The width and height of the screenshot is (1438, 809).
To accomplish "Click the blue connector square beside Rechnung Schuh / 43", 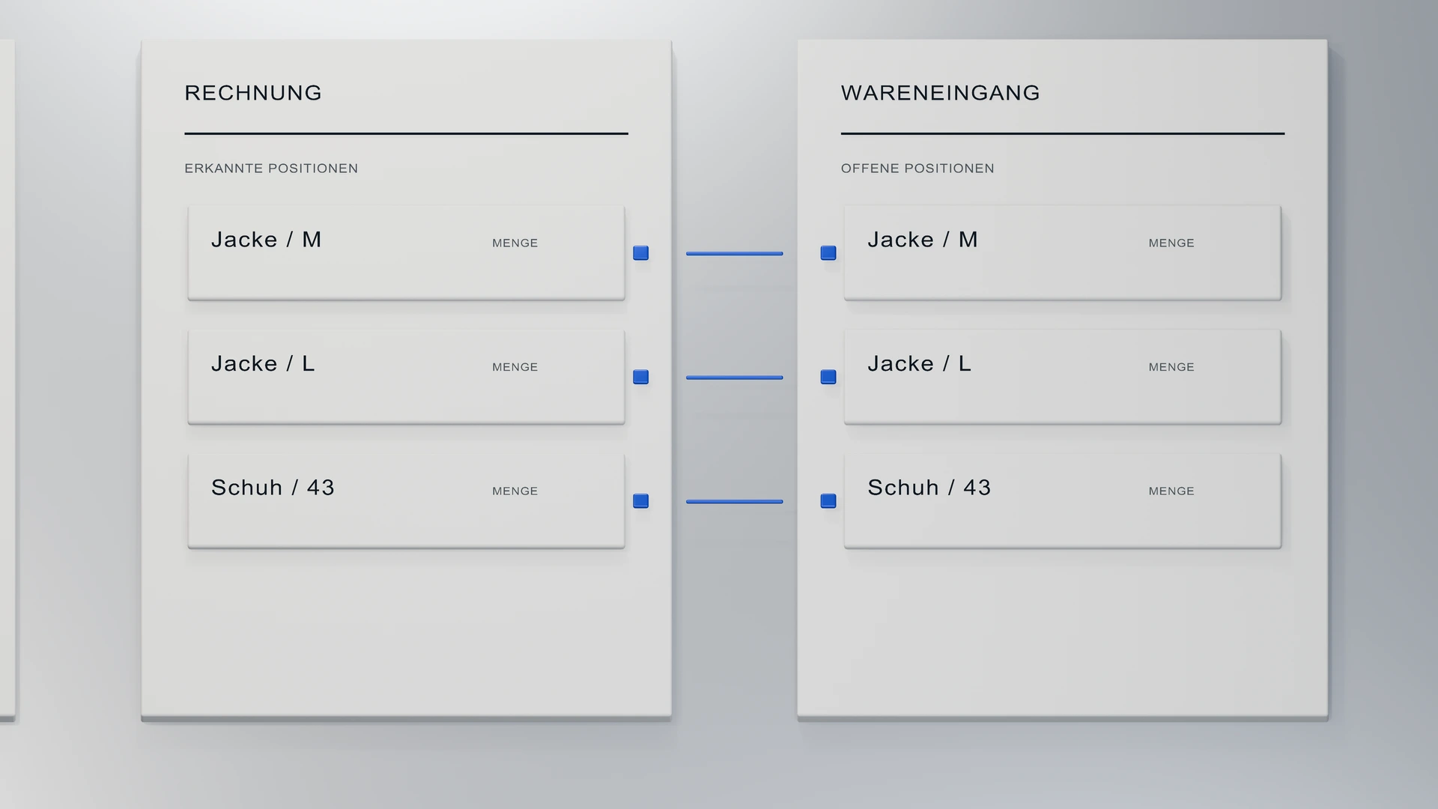I will (640, 501).
